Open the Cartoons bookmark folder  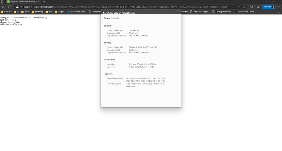click(6, 12)
